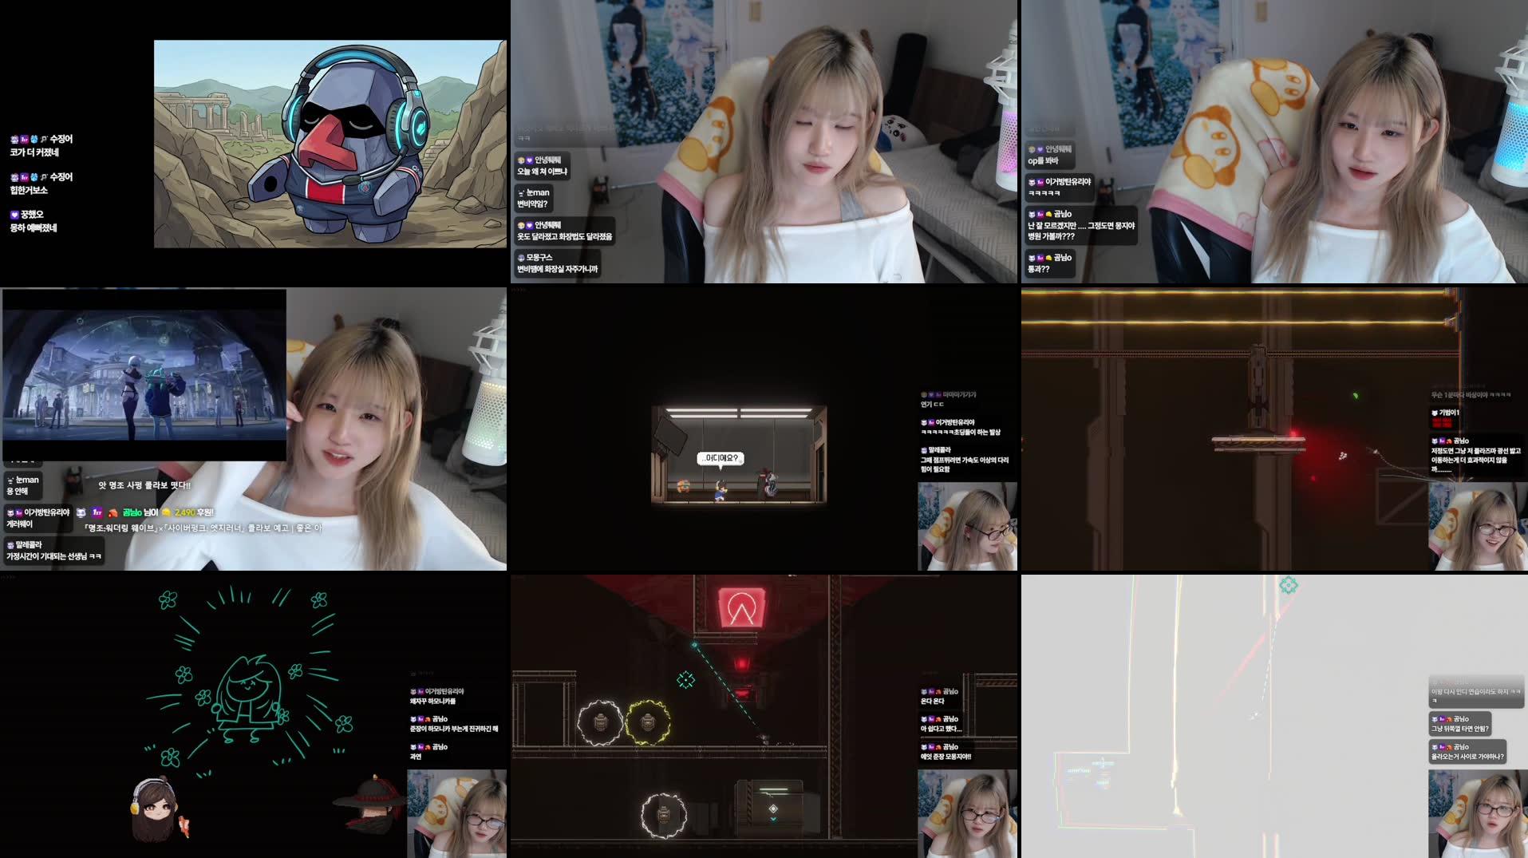The width and height of the screenshot is (1528, 858).
Task: Select chat message '왜자꾸 하모니카를'
Action: coord(433,702)
